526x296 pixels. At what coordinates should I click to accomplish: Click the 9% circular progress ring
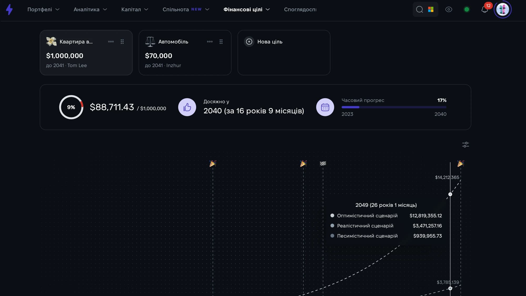tap(71, 107)
